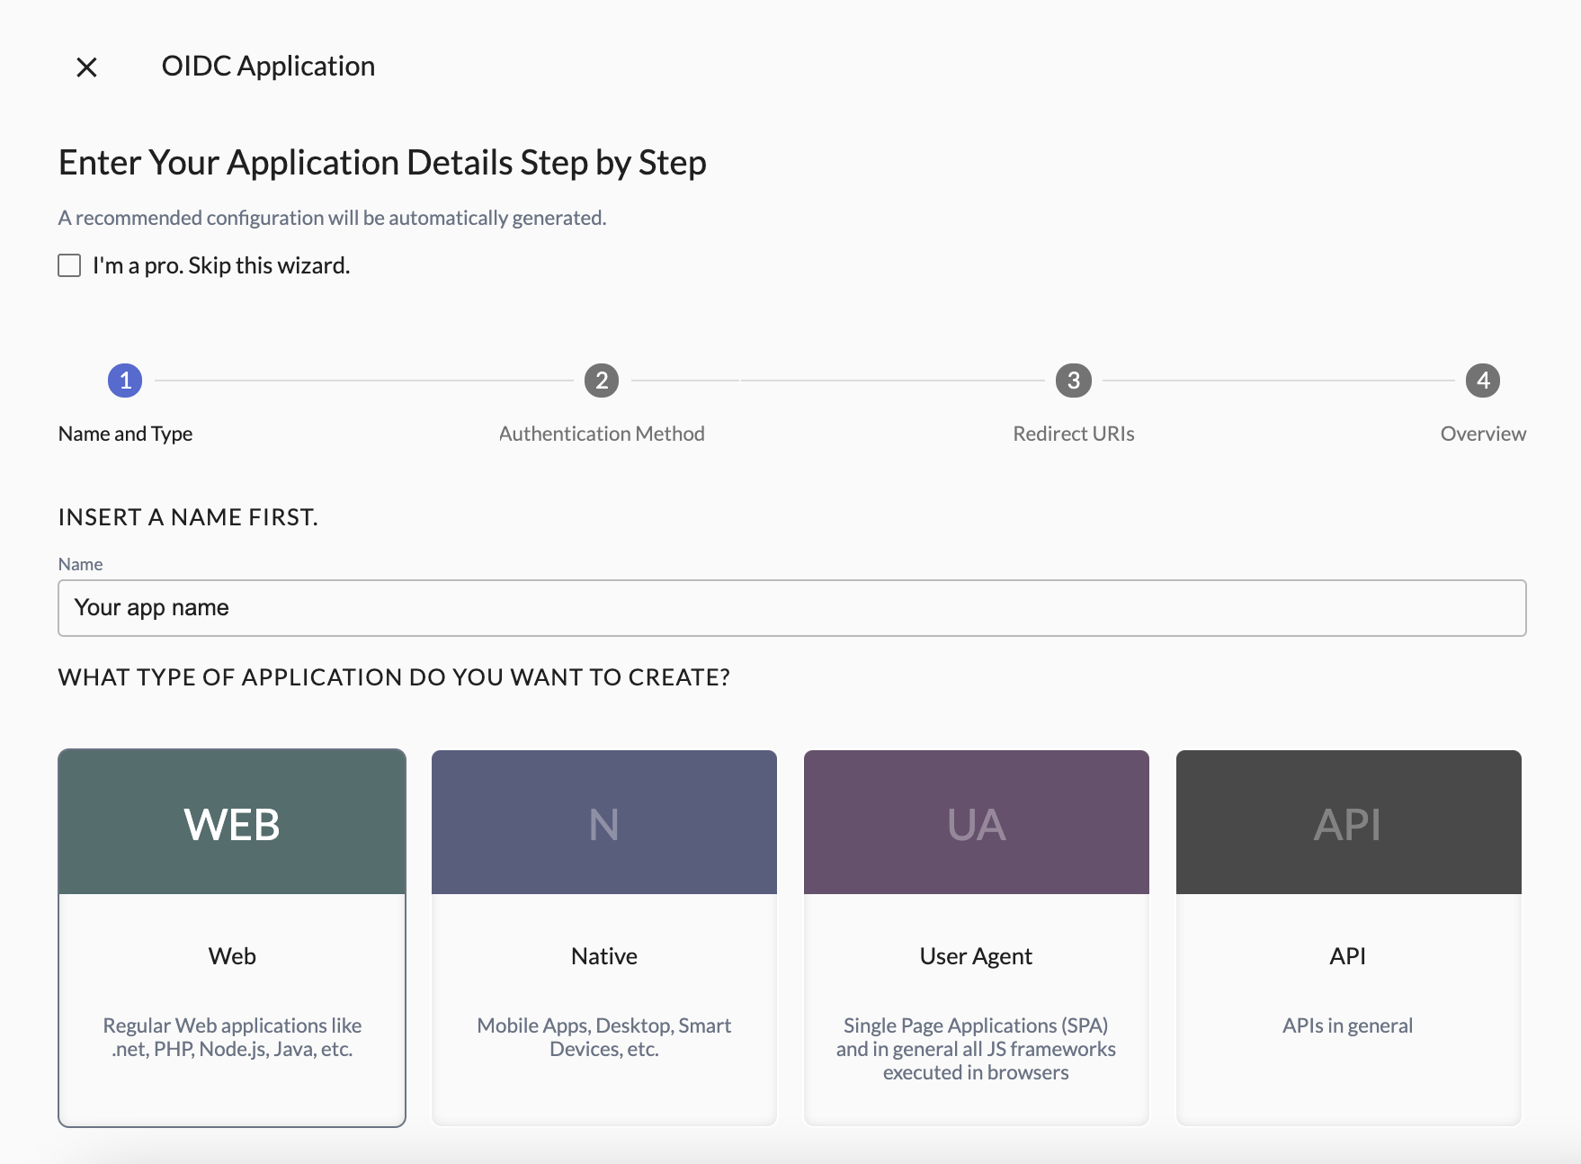Click the Name and Type label
The height and width of the screenshot is (1164, 1581).
coord(125,434)
